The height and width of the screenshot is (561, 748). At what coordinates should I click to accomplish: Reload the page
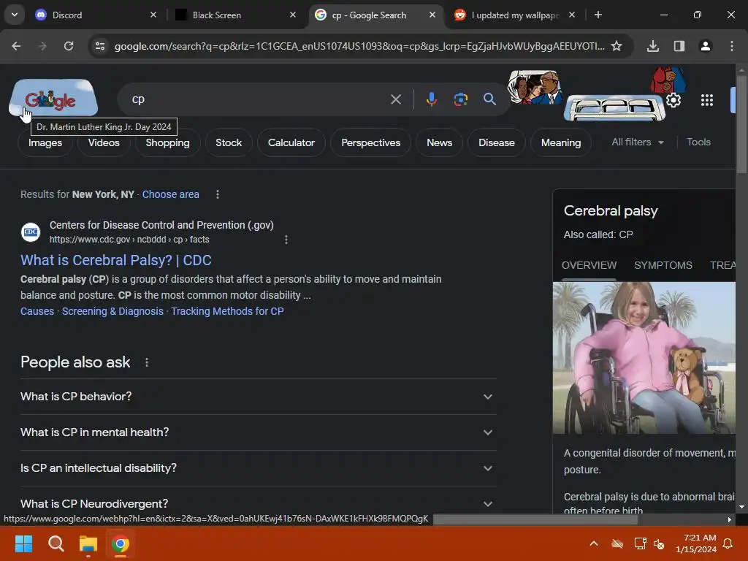click(x=69, y=46)
